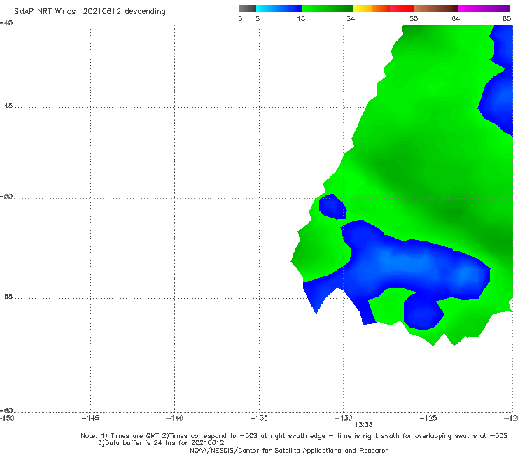Click the longitude label "-145"
The image size is (518, 455).
coord(90,418)
